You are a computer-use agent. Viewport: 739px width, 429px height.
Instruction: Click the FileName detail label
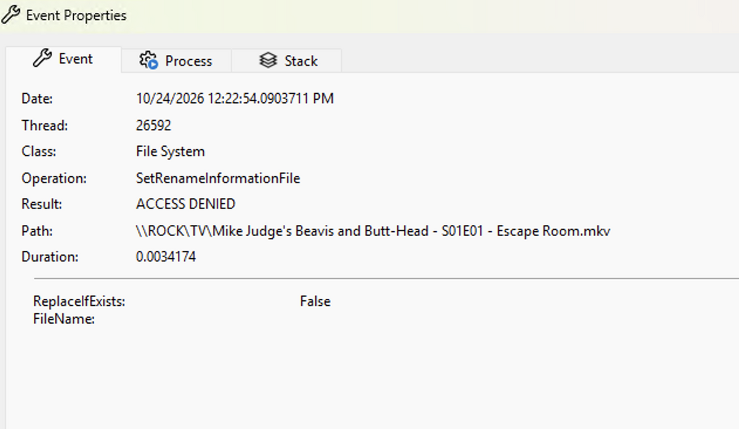64,319
